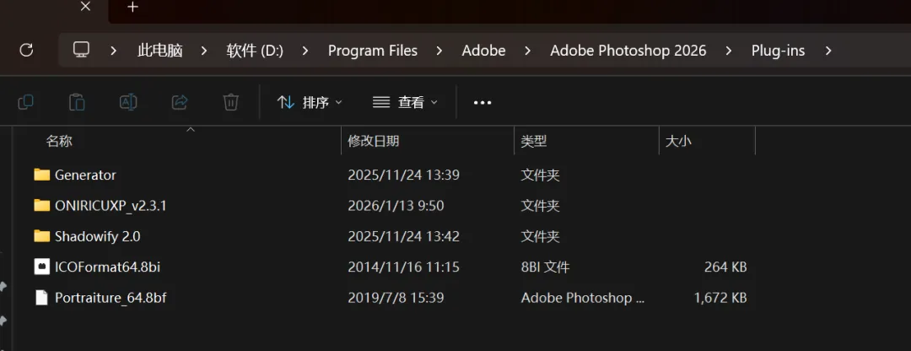Expand the chevron after 软件 (D:)

(305, 51)
